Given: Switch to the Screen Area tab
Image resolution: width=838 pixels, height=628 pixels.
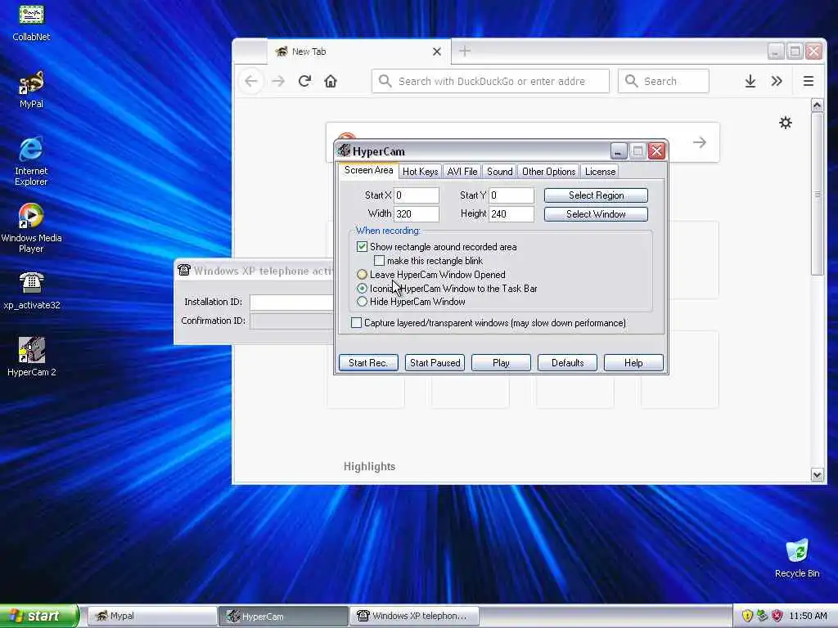Looking at the screenshot, I should (x=368, y=170).
